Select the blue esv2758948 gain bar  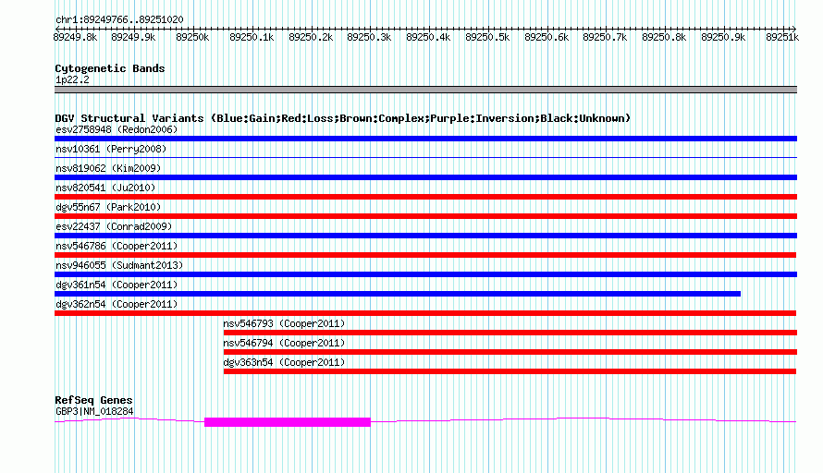pyautogui.click(x=425, y=139)
